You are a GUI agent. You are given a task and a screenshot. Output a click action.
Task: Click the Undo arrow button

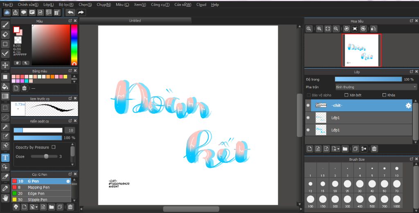coord(70,12)
